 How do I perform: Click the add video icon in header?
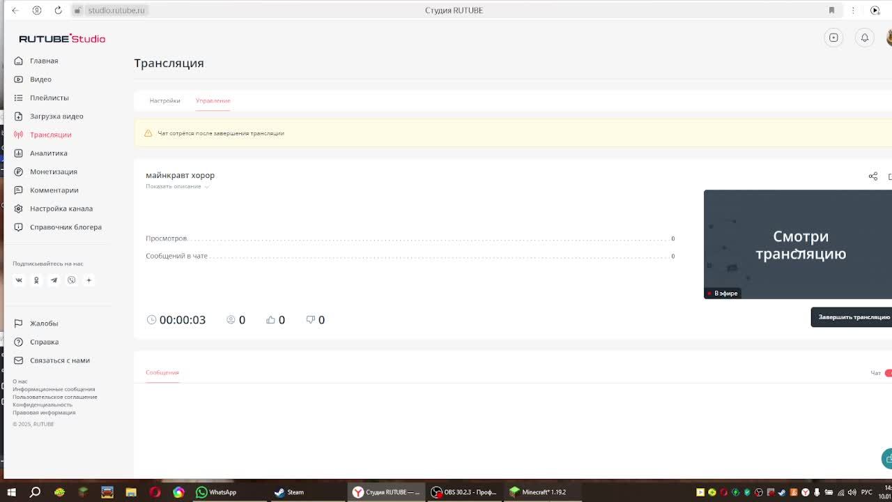833,38
